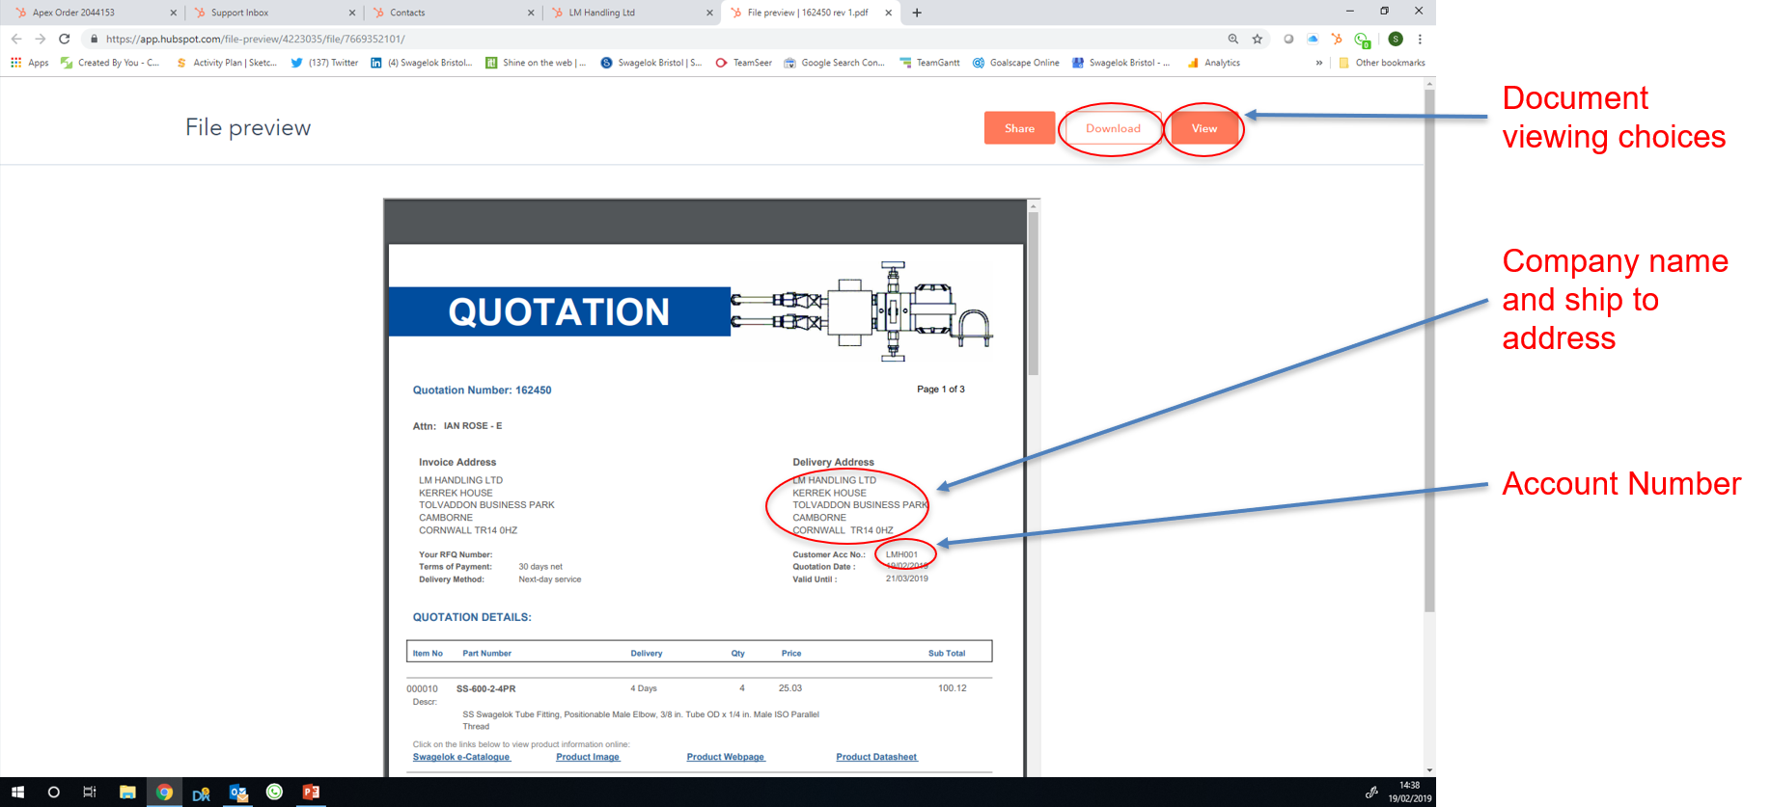
Task: Click the green S profile avatar
Action: pyautogui.click(x=1396, y=40)
